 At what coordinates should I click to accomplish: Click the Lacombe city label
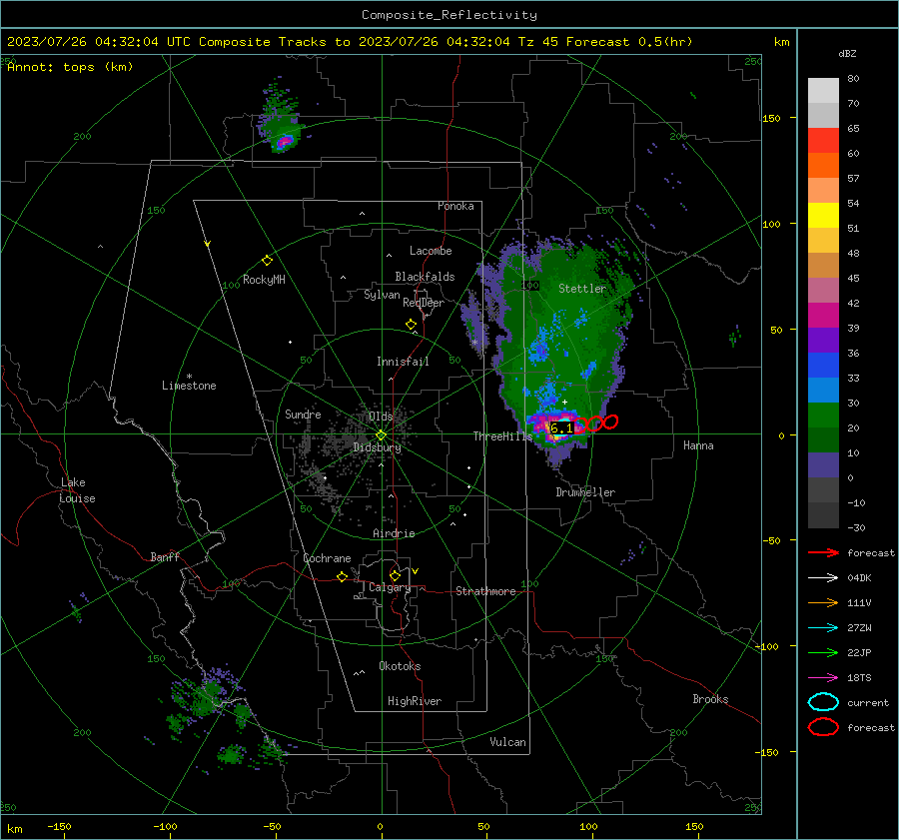point(431,251)
